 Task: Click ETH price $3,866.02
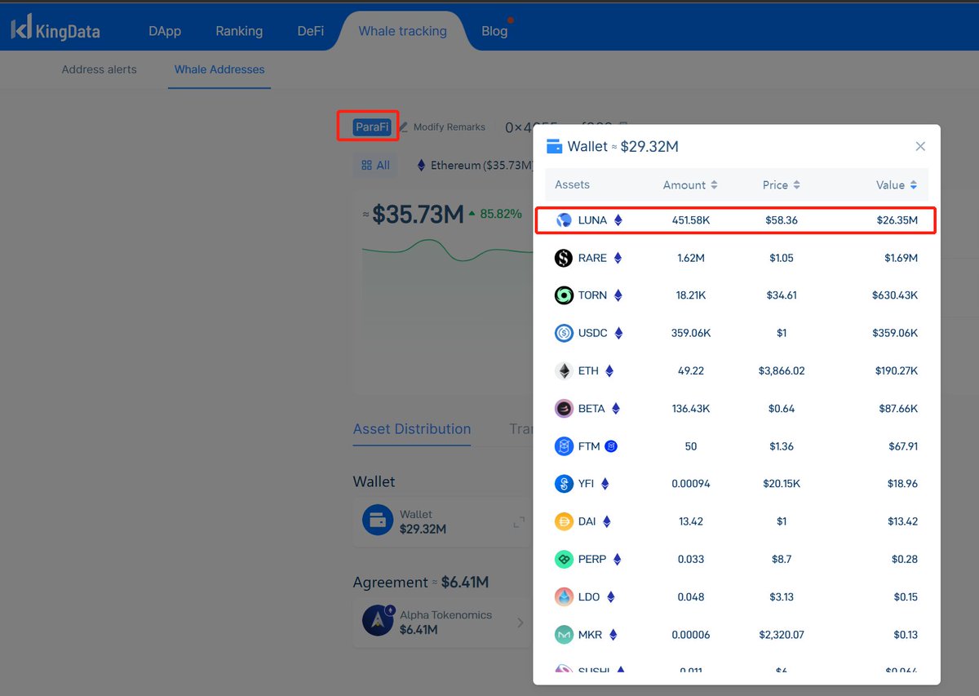pyautogui.click(x=782, y=370)
